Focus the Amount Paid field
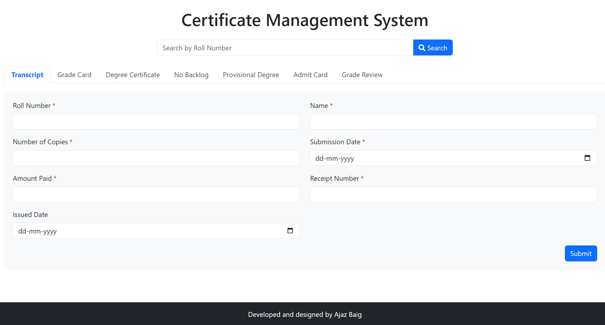The image size is (605, 325). coord(156,194)
